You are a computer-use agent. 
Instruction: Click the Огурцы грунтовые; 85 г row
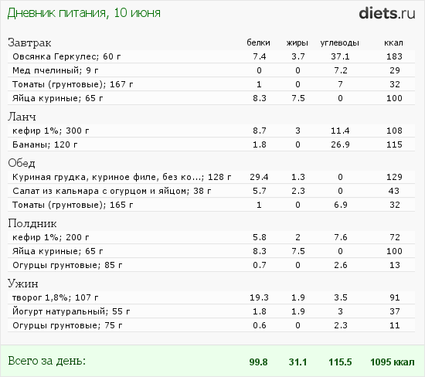click(x=211, y=265)
